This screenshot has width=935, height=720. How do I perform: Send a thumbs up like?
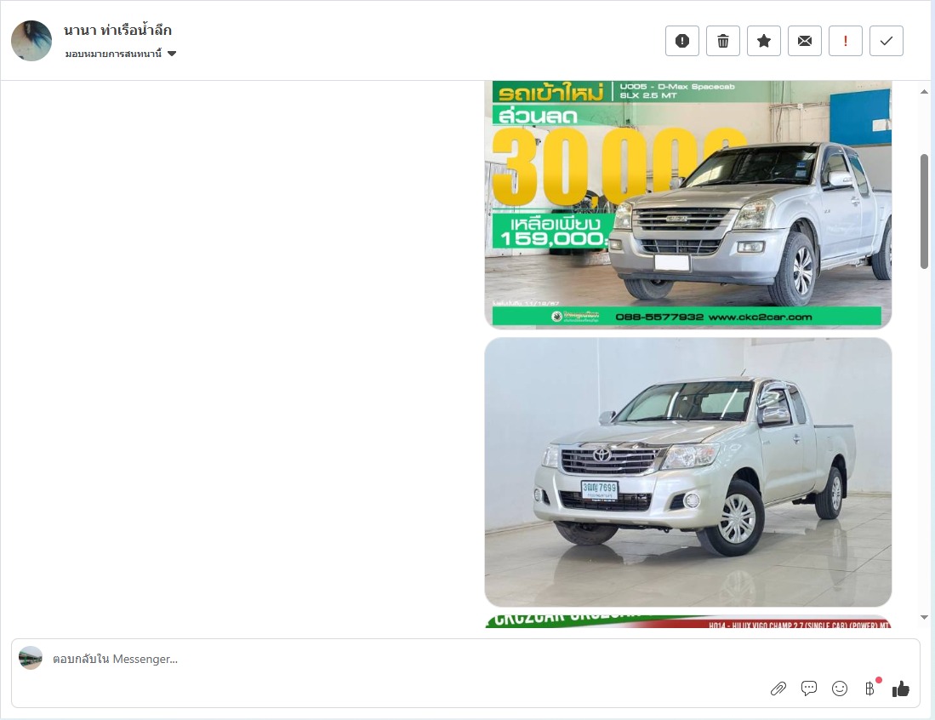[x=900, y=689]
